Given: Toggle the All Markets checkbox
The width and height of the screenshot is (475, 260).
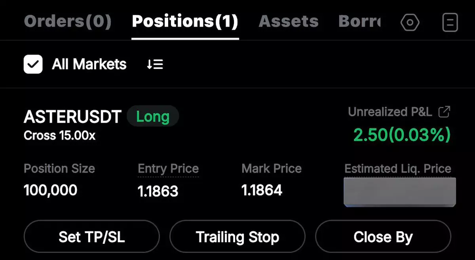Looking at the screenshot, I should coord(33,65).
